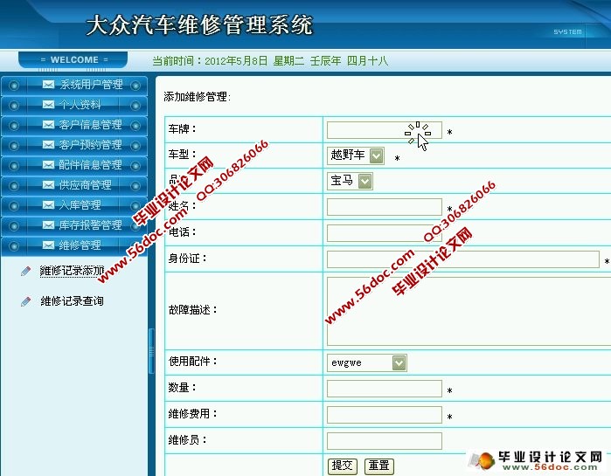Click the right round bullet on 客户信息管理
The image size is (611, 476).
tap(135, 126)
